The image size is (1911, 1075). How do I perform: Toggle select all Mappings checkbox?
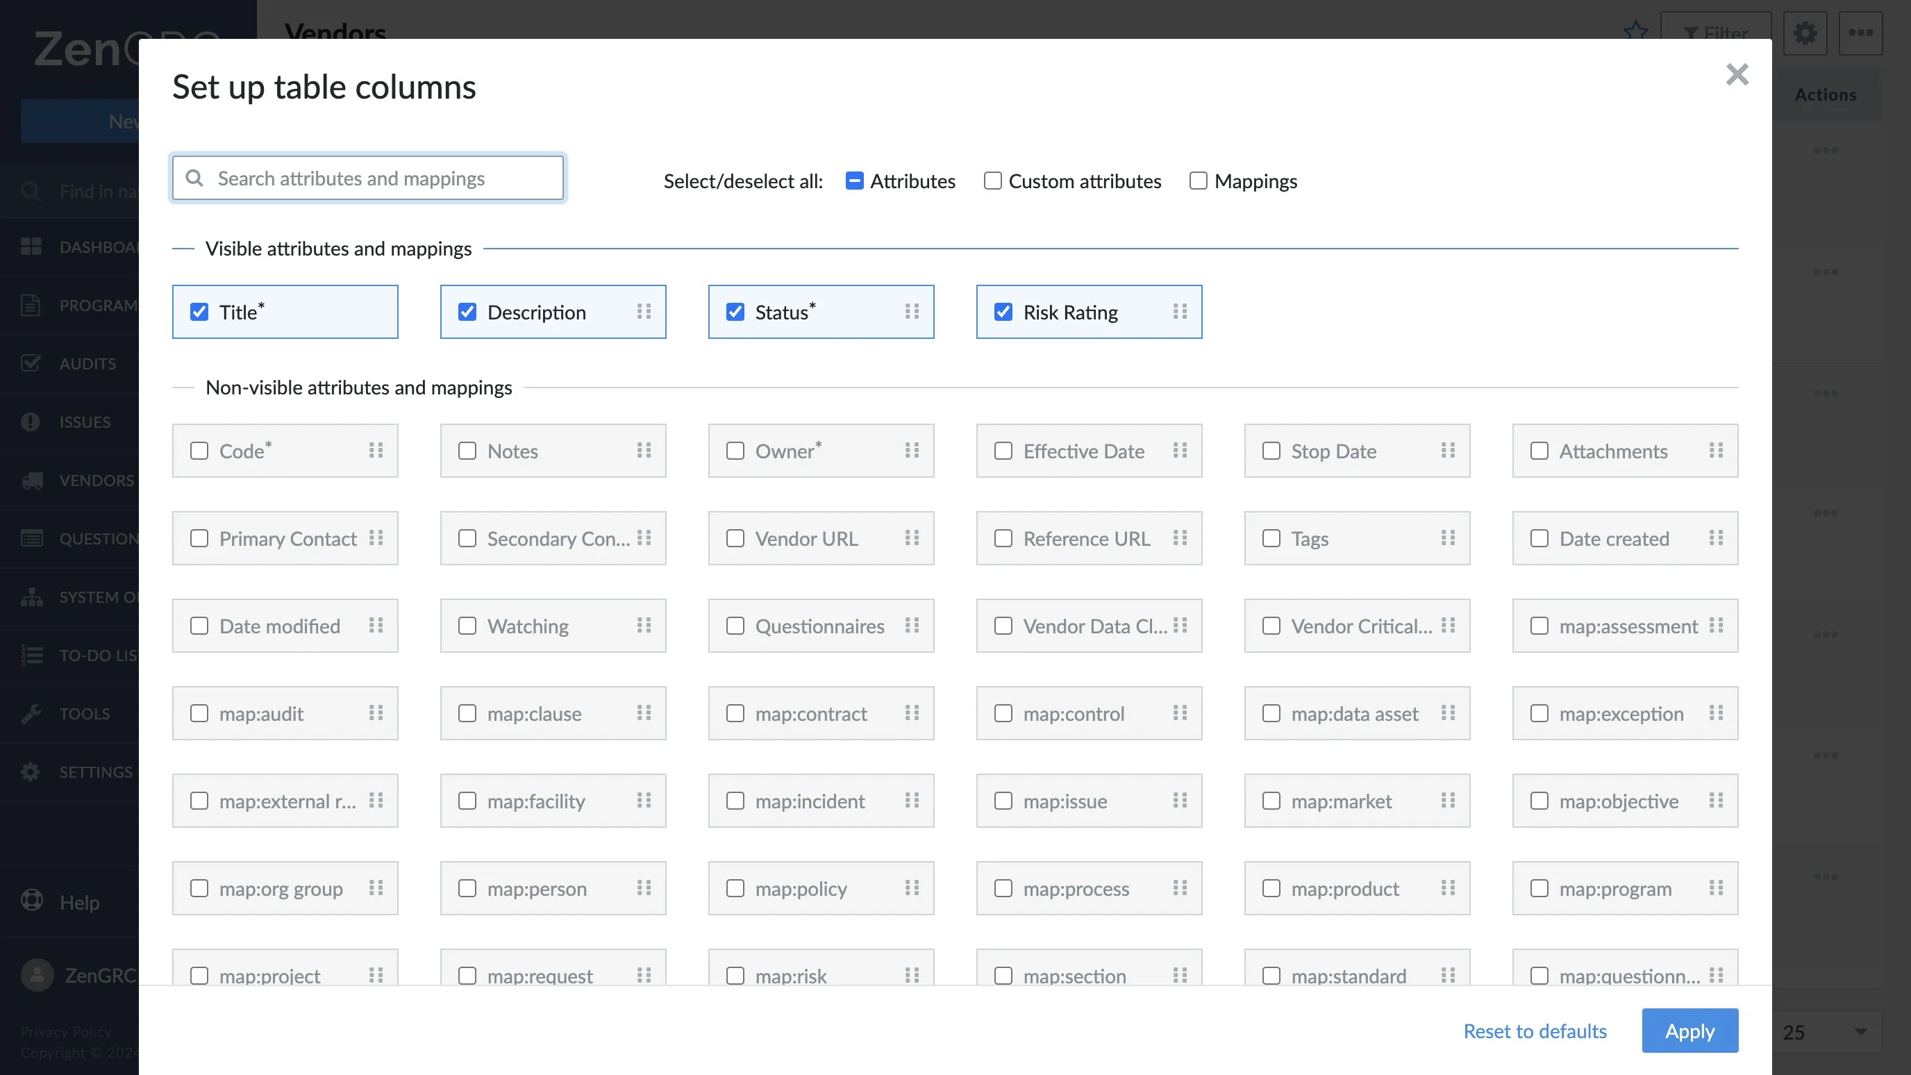(1198, 181)
